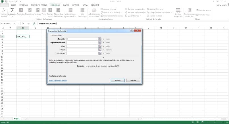
Task: Expand Asignar nombre dropdown
Action: click(118, 9)
